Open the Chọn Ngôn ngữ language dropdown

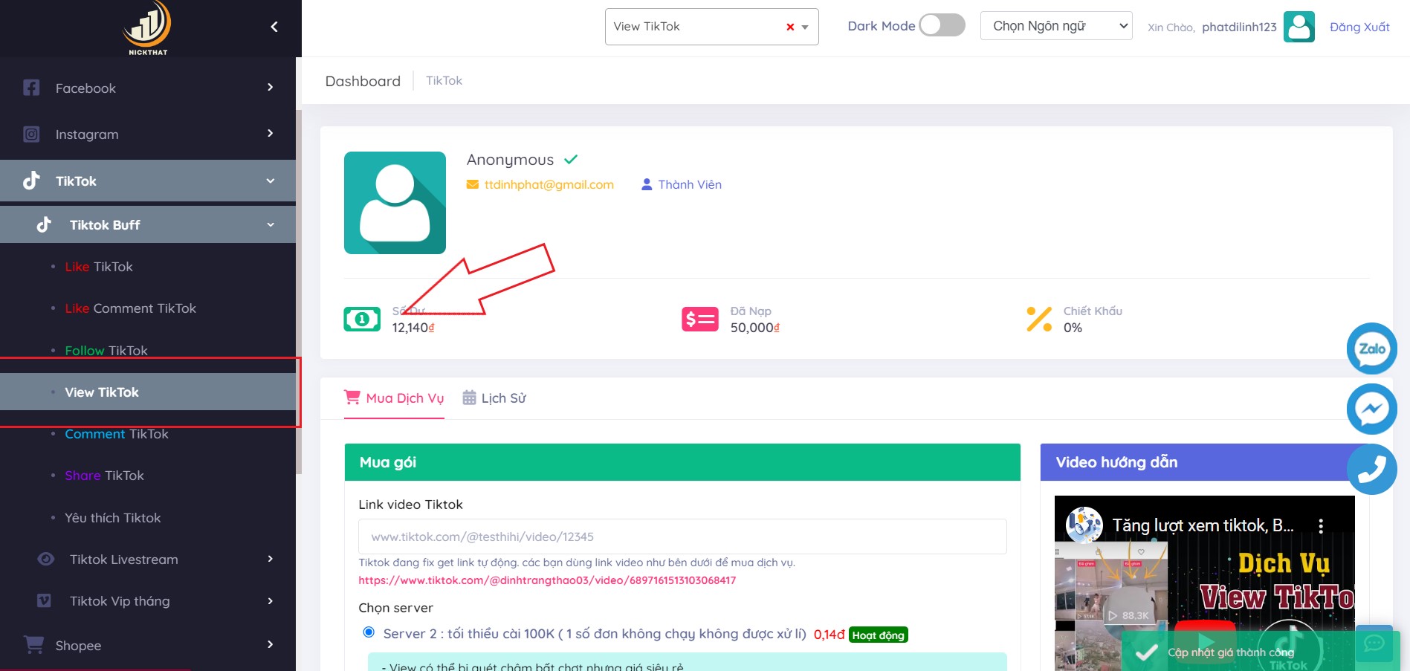pyautogui.click(x=1056, y=26)
